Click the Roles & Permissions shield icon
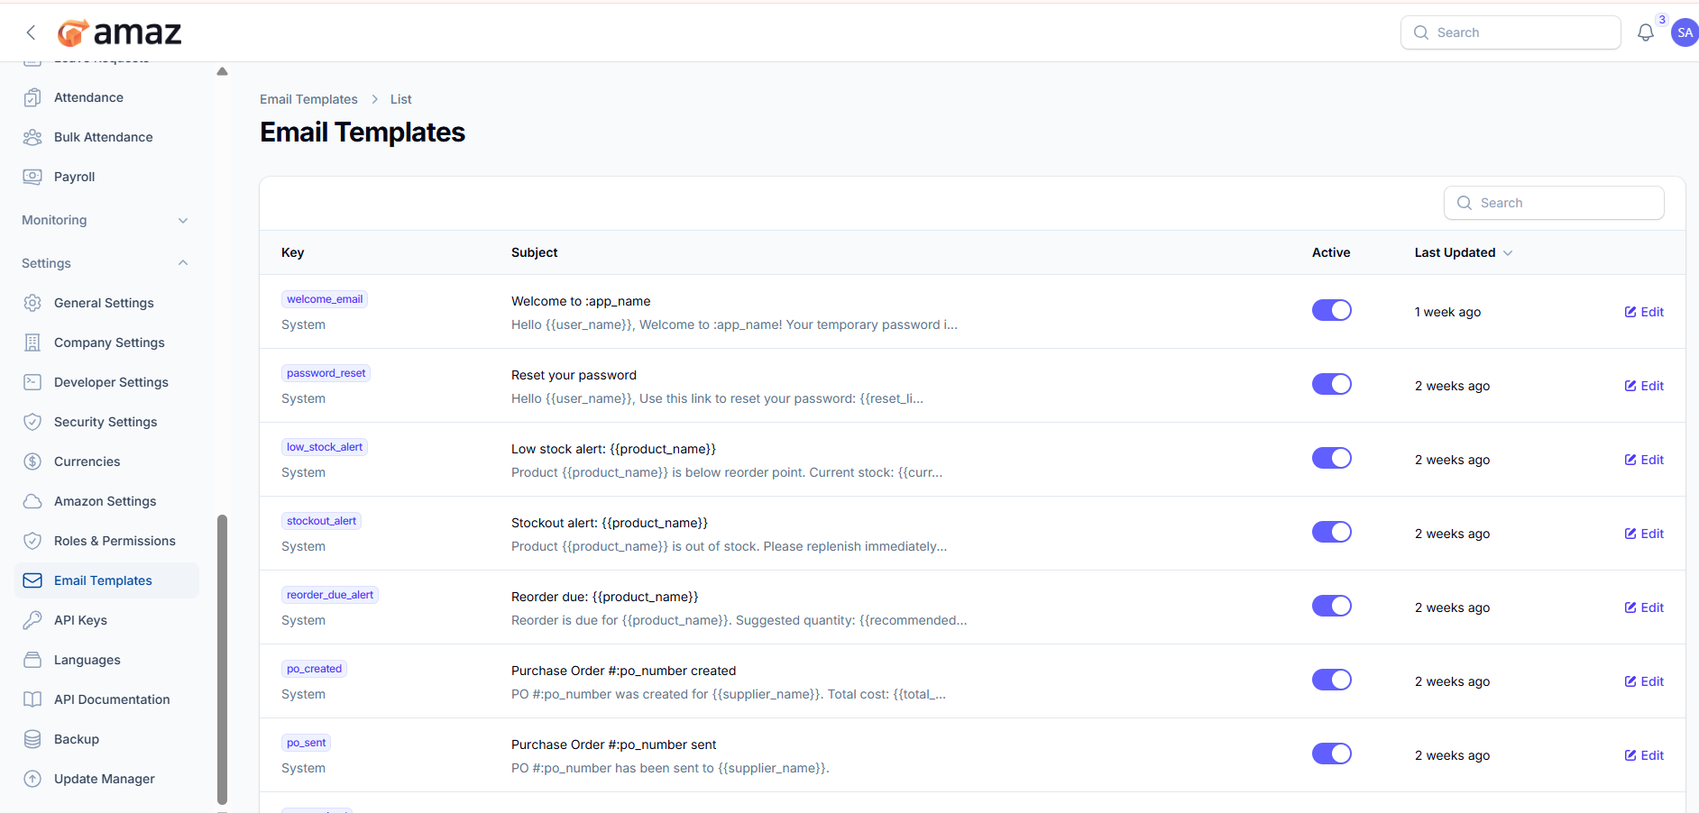 point(32,541)
